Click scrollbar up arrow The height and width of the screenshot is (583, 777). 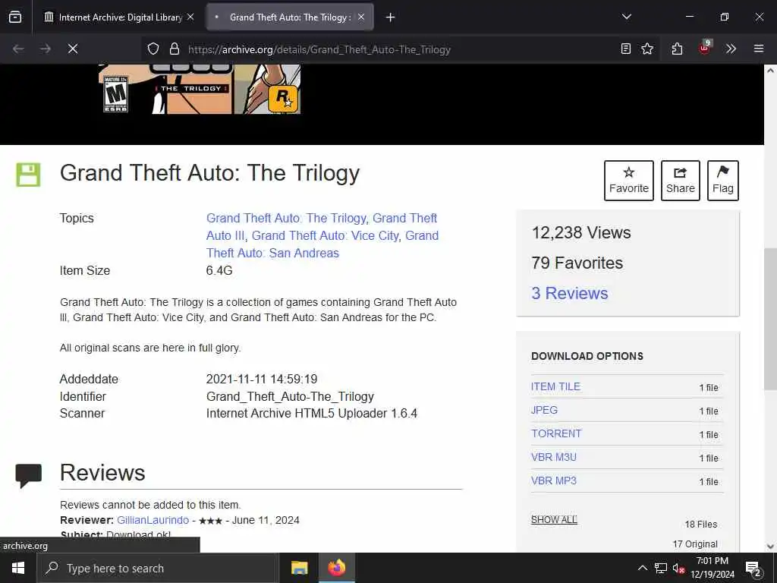pyautogui.click(x=770, y=71)
